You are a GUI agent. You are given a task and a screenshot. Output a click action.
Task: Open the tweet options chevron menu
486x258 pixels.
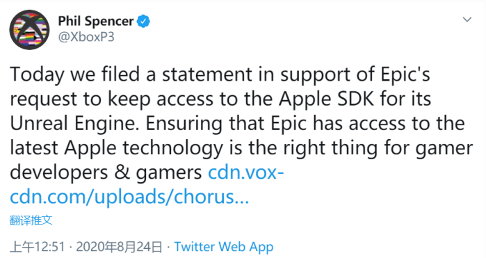point(467,20)
